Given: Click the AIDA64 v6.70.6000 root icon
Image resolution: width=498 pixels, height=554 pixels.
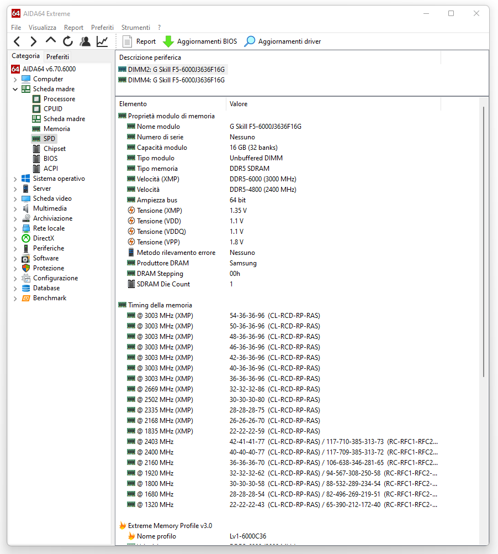Looking at the screenshot, I should click(x=15, y=69).
